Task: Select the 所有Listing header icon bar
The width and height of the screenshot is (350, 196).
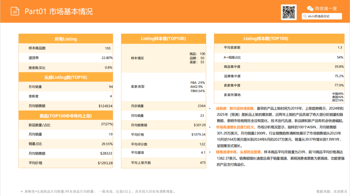Action: 66,39
